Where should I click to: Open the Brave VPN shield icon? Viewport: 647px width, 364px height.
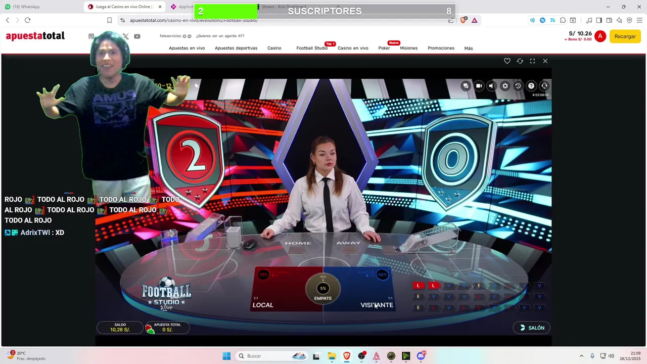[x=629, y=20]
